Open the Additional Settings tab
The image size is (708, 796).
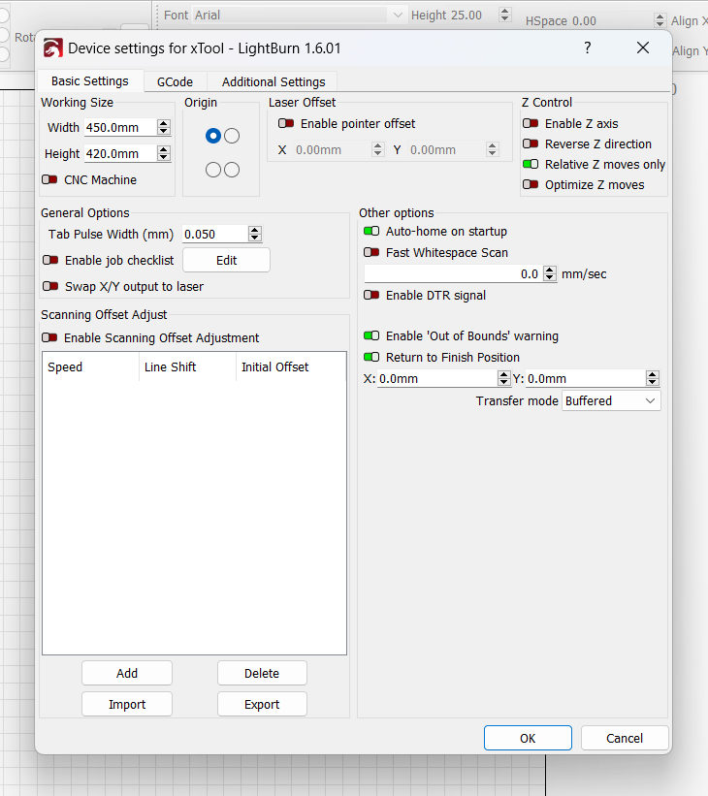tap(274, 81)
